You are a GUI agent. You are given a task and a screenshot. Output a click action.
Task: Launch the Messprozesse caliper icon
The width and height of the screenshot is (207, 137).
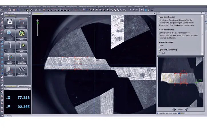pos(10,46)
